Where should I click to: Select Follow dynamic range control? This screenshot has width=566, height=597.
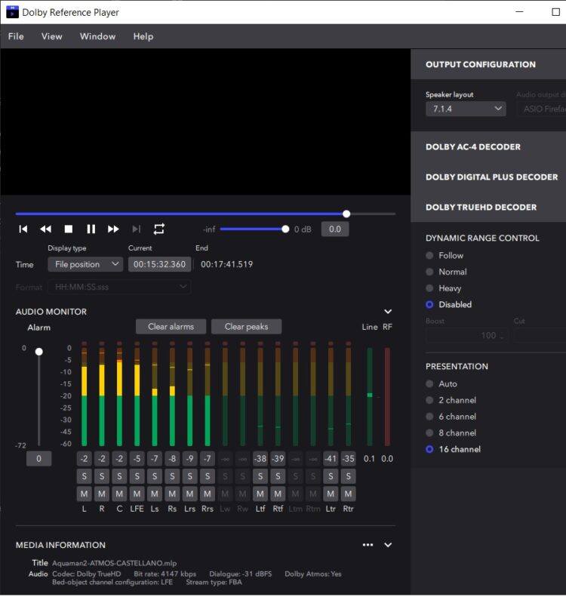(430, 256)
